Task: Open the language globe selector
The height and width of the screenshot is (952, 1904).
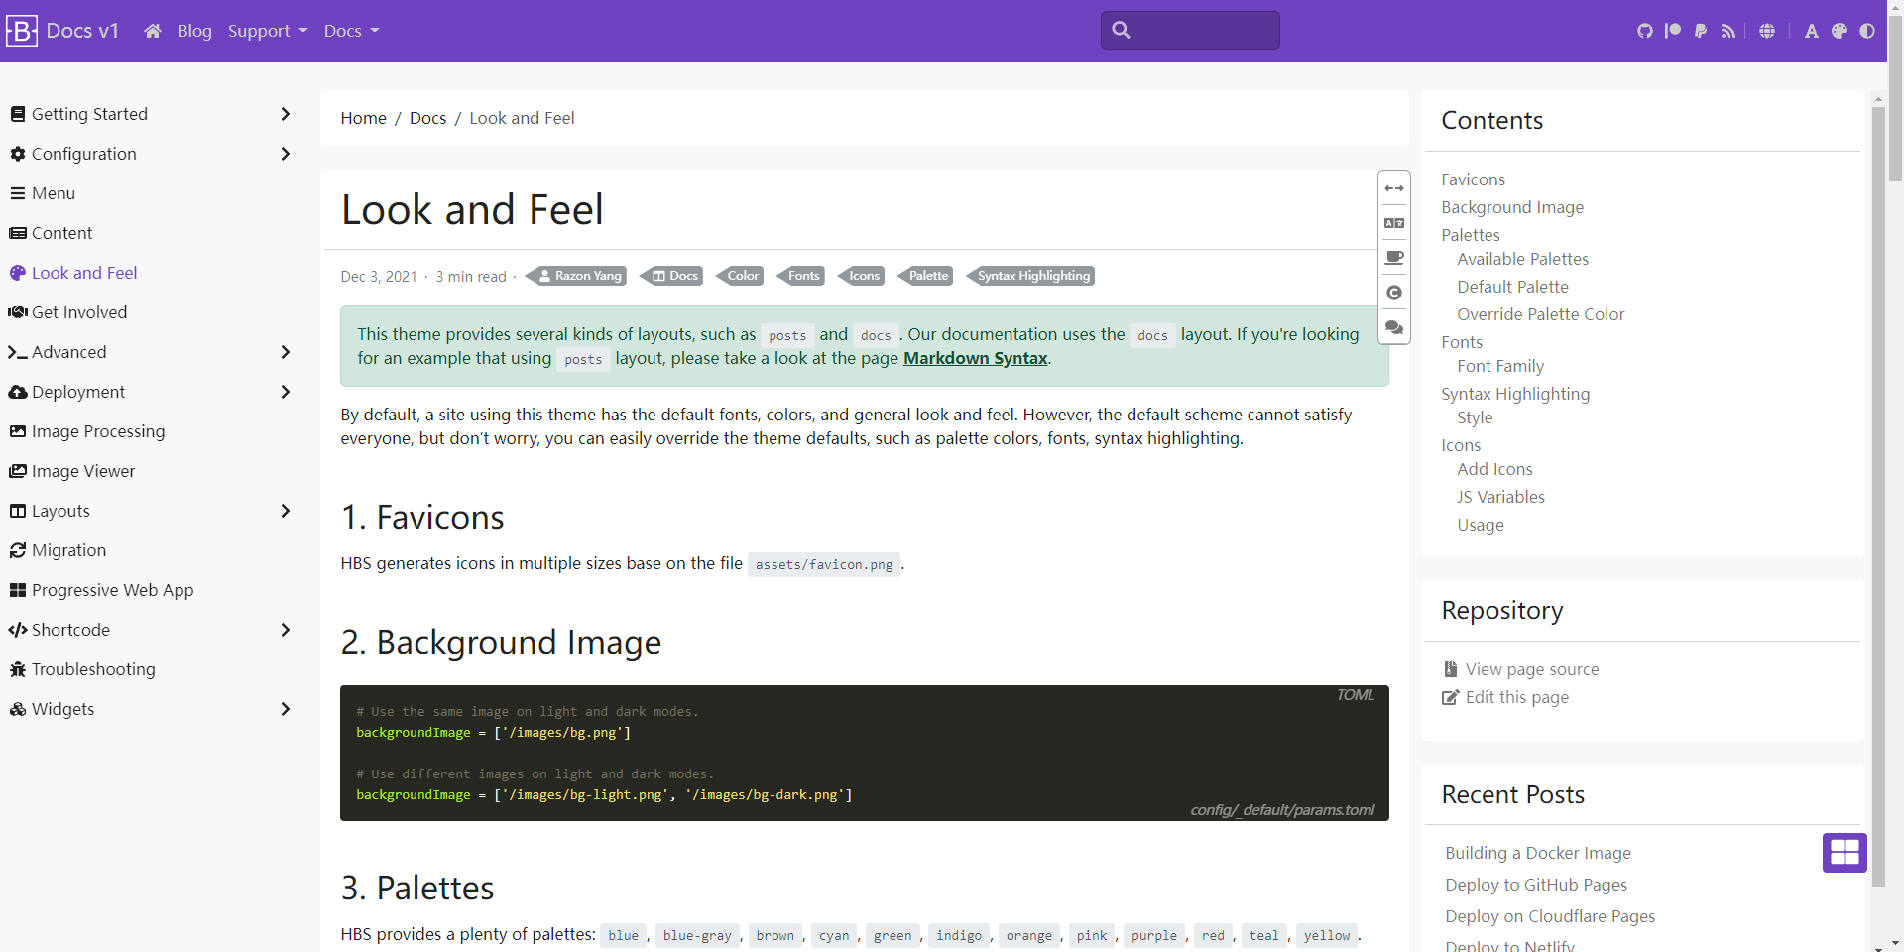Action: pyautogui.click(x=1768, y=31)
